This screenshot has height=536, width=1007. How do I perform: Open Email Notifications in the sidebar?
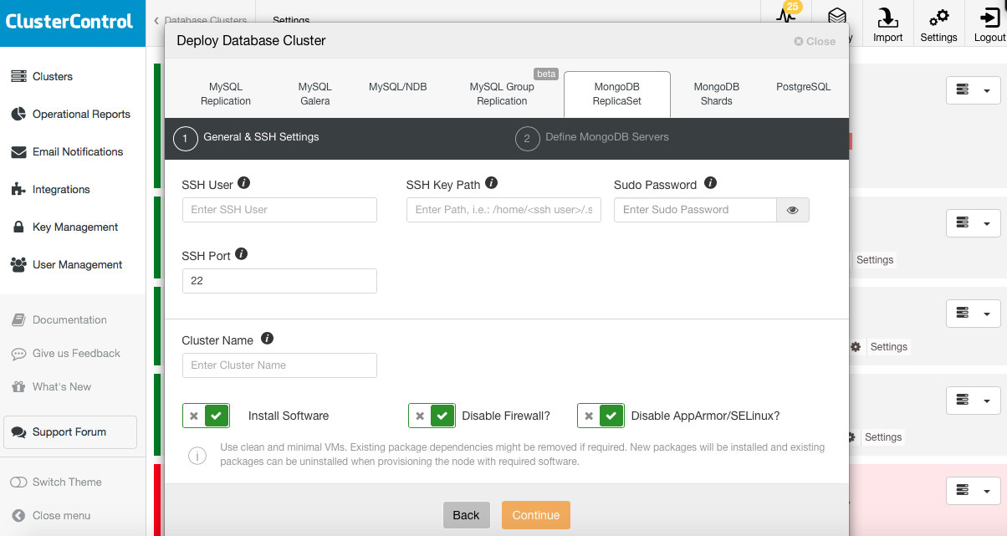67,152
